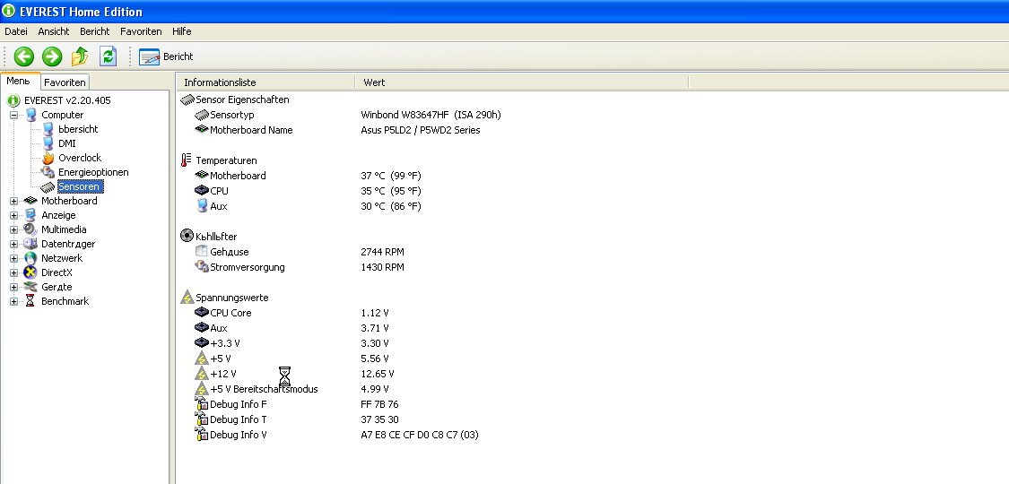Click the Spannungswerte warning icon
This screenshot has width=1009, height=484.
pyautogui.click(x=187, y=298)
